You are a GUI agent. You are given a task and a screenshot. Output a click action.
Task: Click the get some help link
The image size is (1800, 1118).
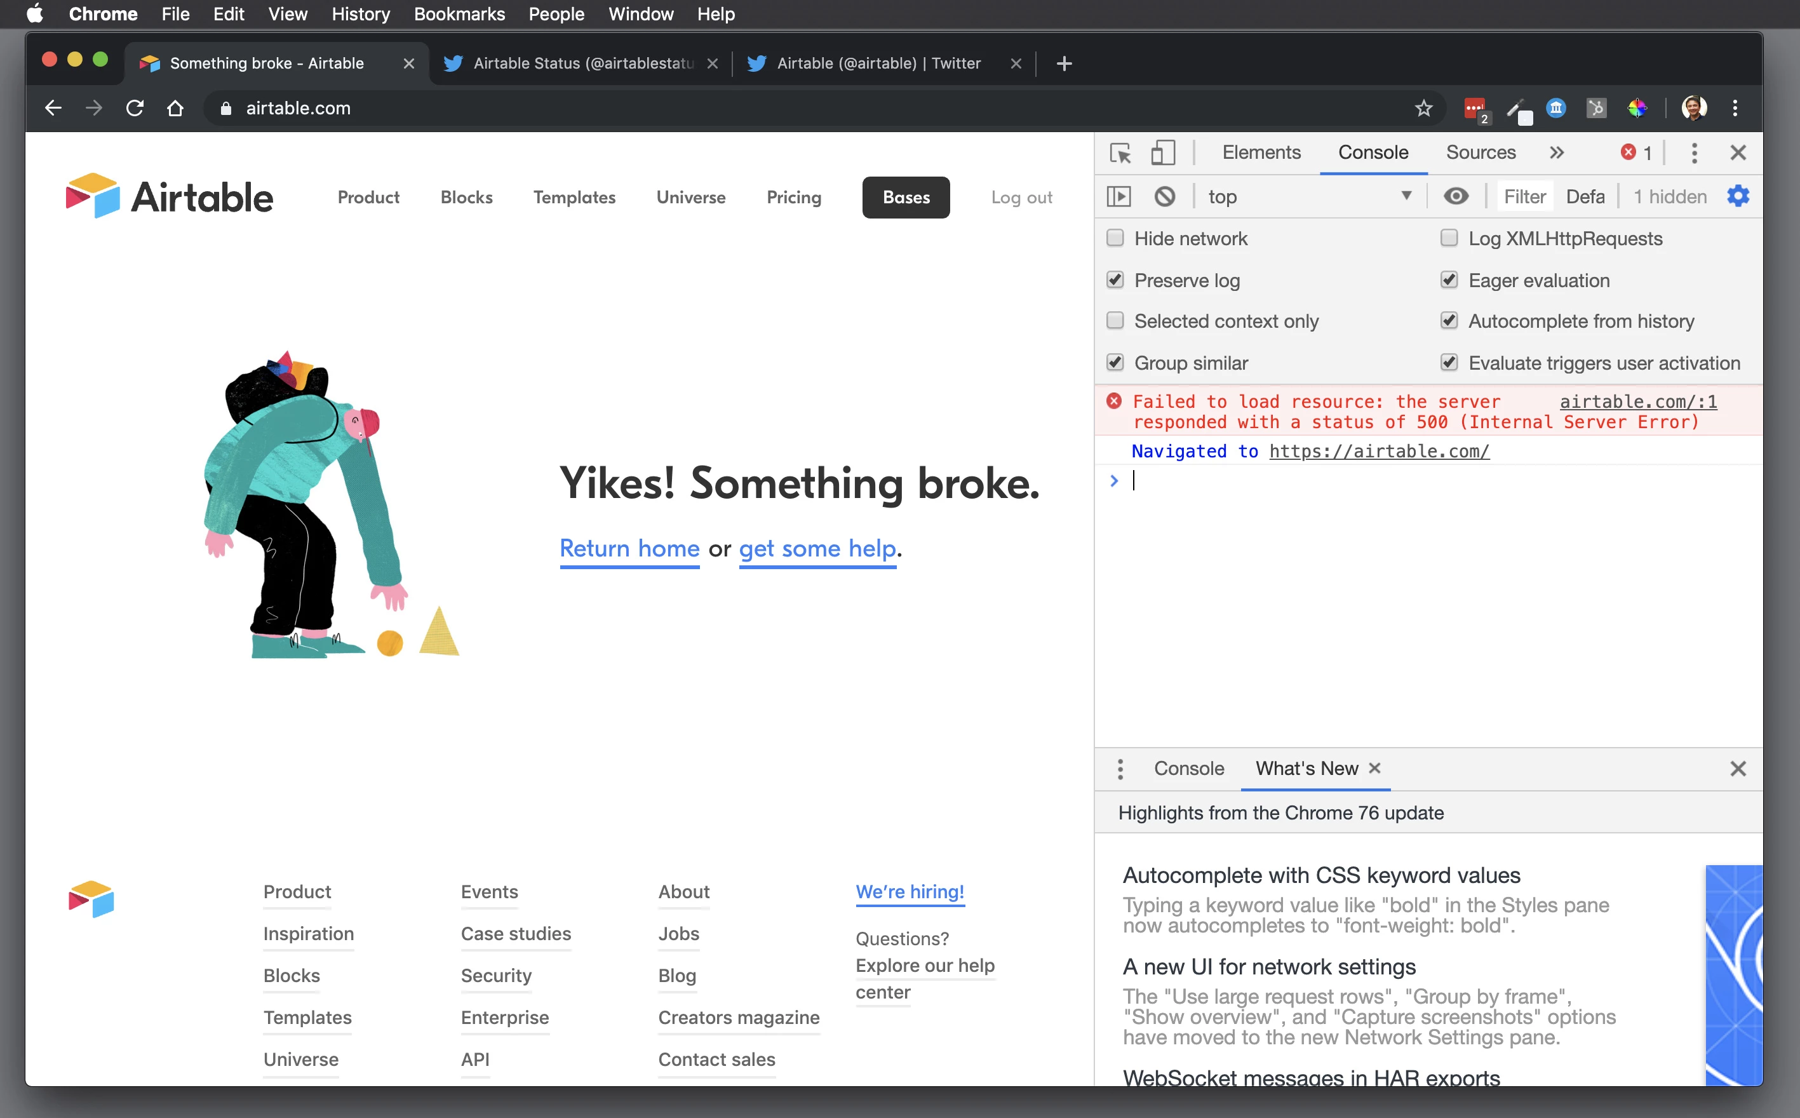coord(817,549)
